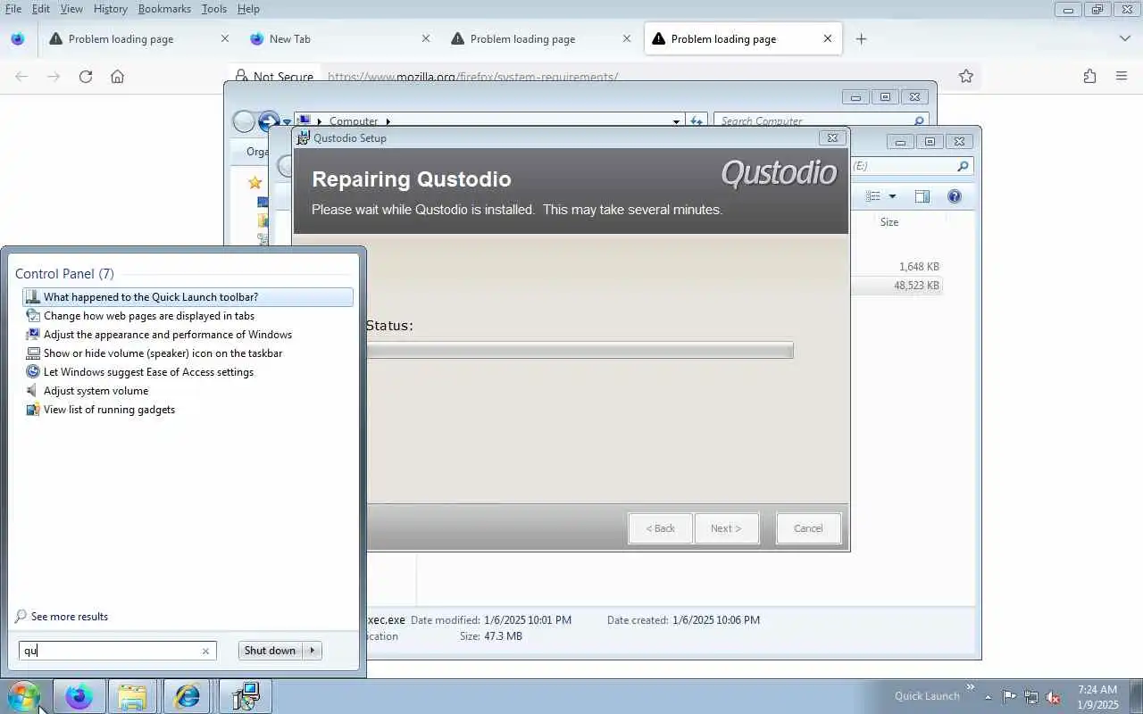Image resolution: width=1143 pixels, height=714 pixels.
Task: Open Firefox from the taskbar
Action: coord(79,696)
